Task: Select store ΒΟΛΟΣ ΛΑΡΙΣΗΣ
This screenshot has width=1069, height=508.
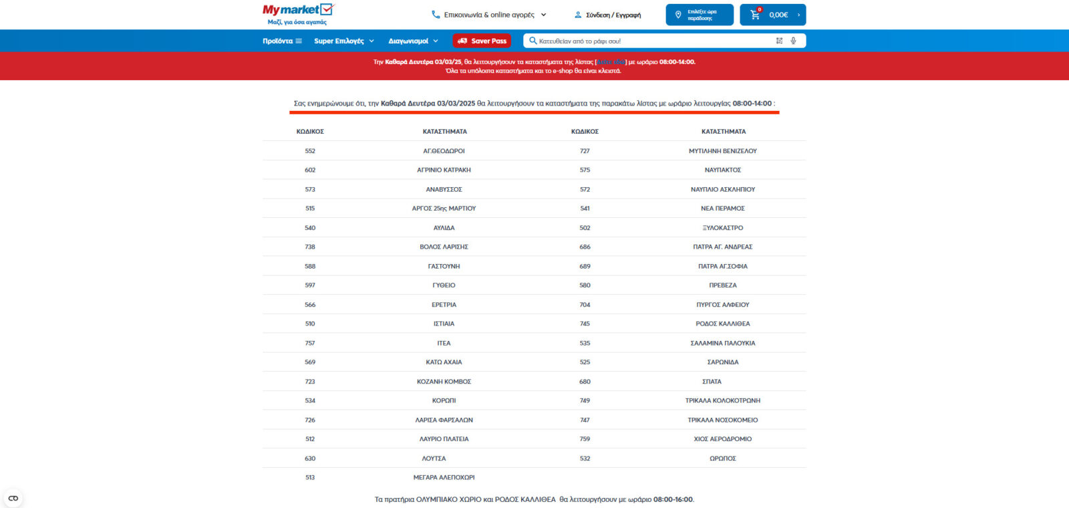Action: tap(444, 247)
